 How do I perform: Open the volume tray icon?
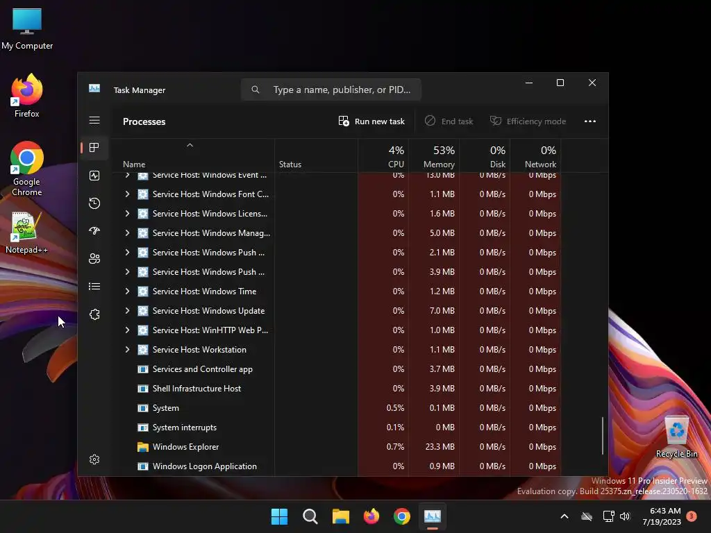pyautogui.click(x=625, y=516)
